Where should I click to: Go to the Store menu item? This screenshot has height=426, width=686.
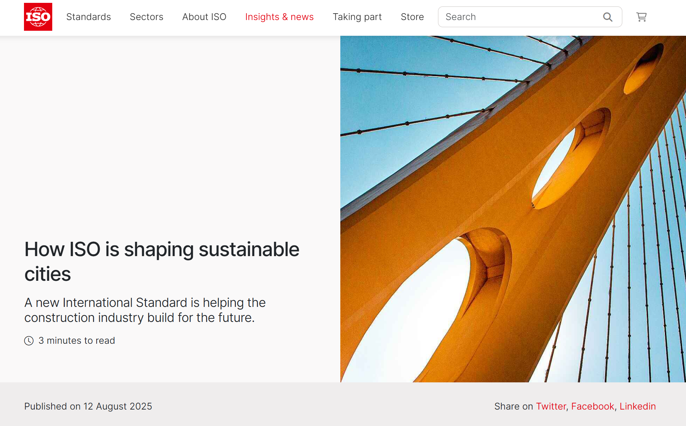(x=412, y=17)
